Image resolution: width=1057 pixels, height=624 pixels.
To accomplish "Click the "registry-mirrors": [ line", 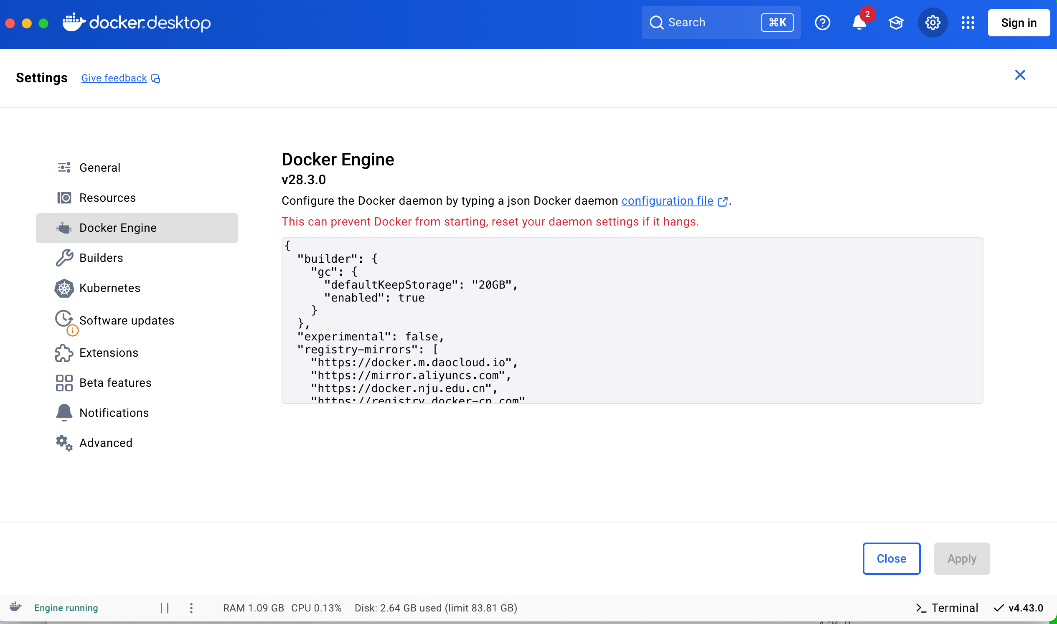I will (368, 350).
